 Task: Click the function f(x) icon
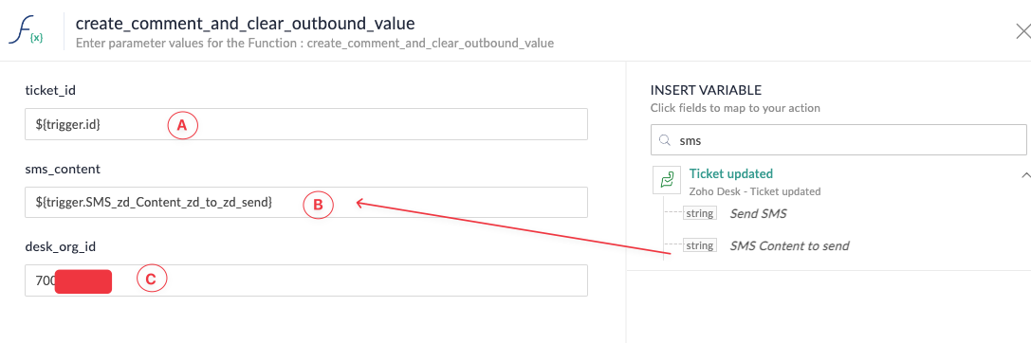[26, 31]
